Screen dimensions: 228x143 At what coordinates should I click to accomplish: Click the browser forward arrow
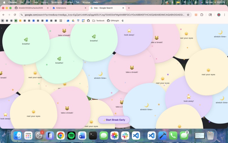pyautogui.click(x=9, y=15)
